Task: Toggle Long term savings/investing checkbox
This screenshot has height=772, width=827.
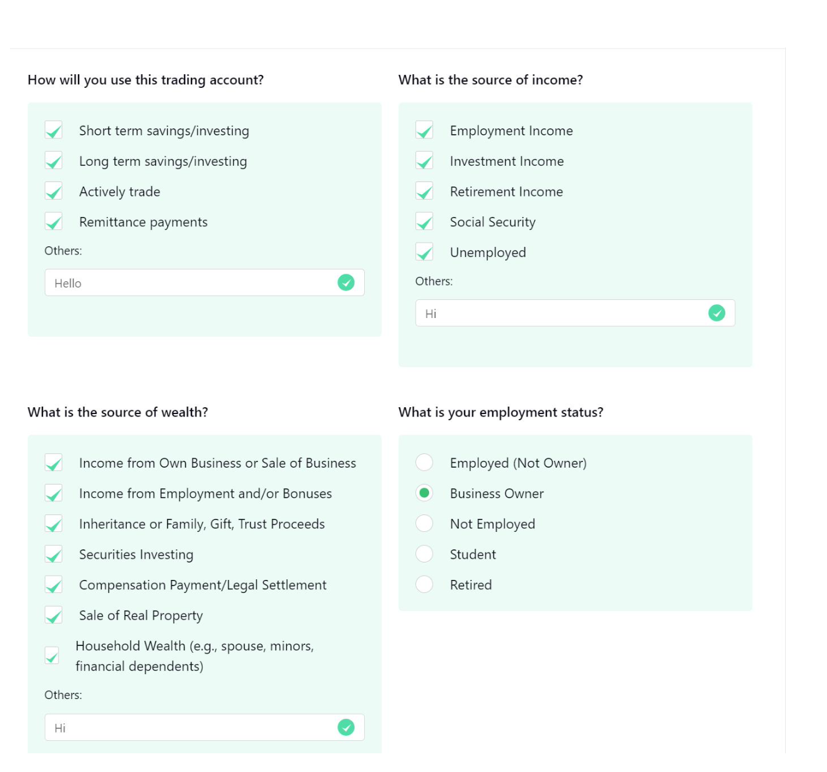Action: [54, 161]
